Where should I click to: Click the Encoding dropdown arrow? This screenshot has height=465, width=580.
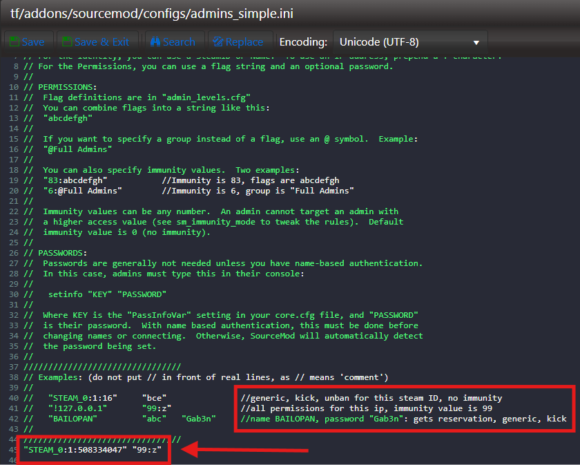476,43
